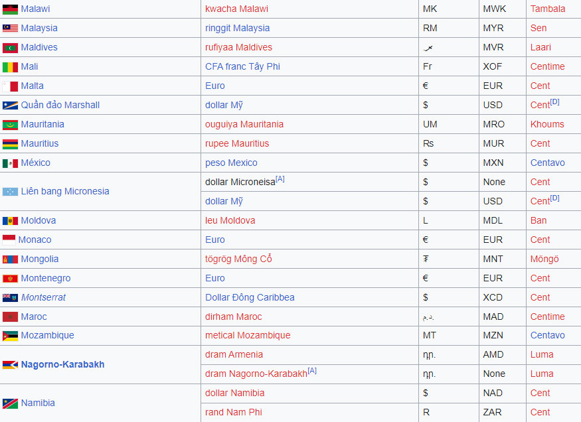
Task: Click the Nagorno-Karabakh flag icon
Action: click(x=10, y=365)
